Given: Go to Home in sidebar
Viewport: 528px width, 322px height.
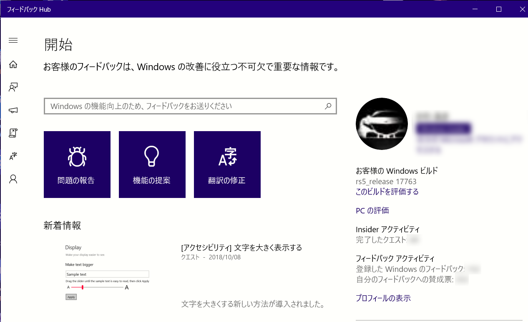Looking at the screenshot, I should [13, 64].
